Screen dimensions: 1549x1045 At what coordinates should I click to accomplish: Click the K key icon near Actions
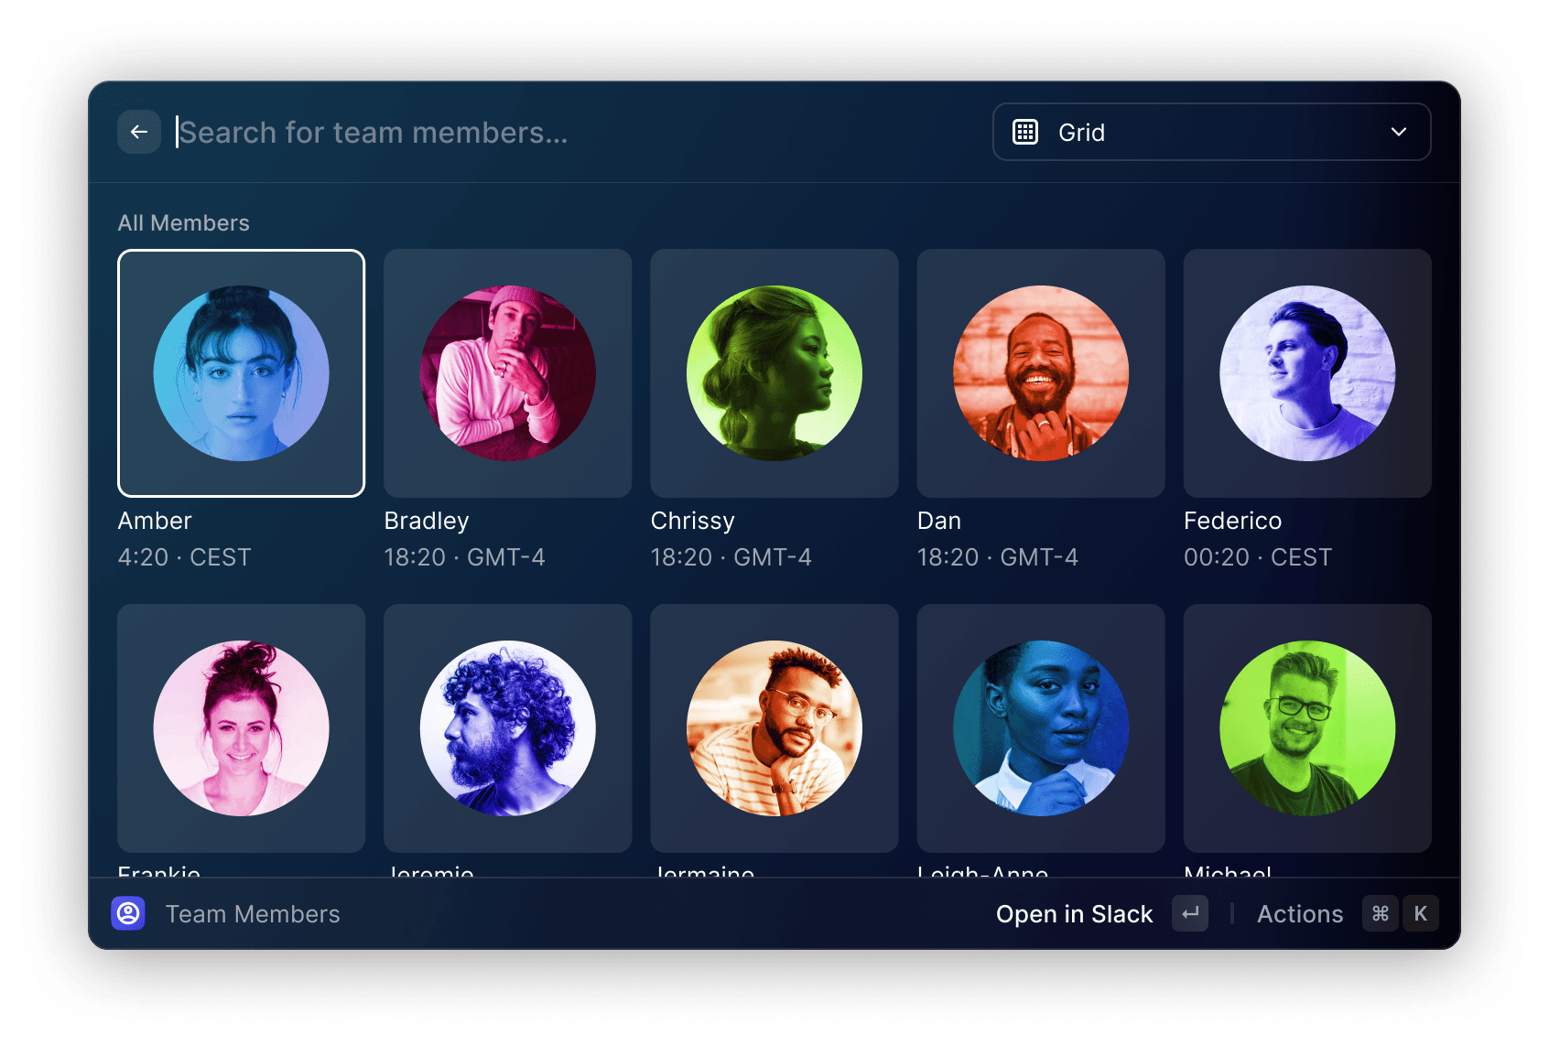pyautogui.click(x=1420, y=913)
